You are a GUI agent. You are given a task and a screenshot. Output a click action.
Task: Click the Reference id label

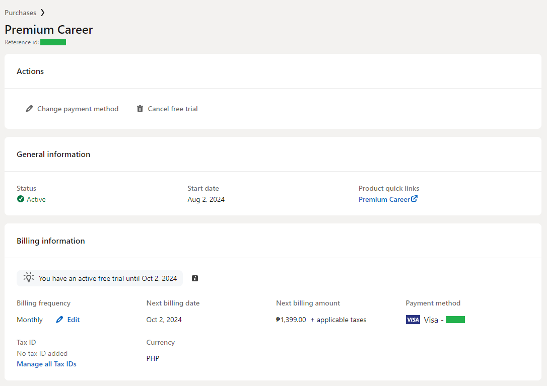22,42
